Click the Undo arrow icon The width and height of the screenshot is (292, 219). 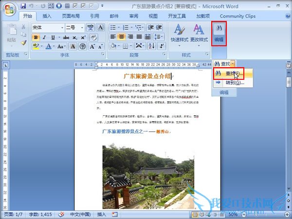31,6
